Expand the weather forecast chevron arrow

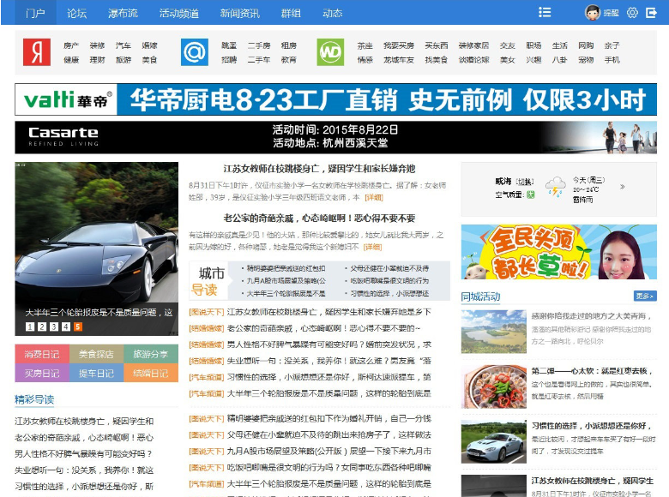coord(622,186)
